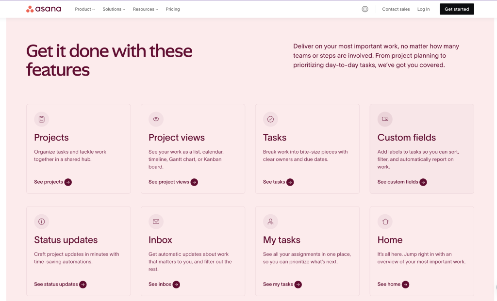Open the Pricing page
497x301 pixels.
173,9
